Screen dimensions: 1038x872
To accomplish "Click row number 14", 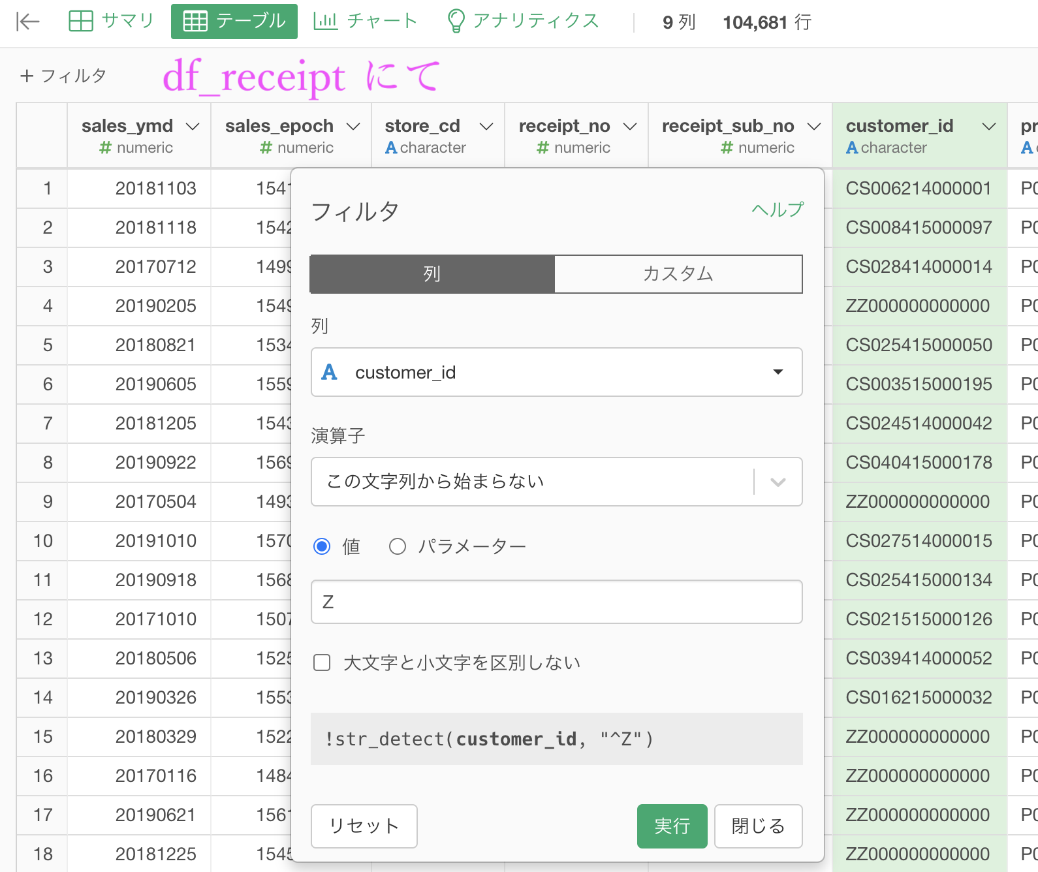I will point(43,698).
